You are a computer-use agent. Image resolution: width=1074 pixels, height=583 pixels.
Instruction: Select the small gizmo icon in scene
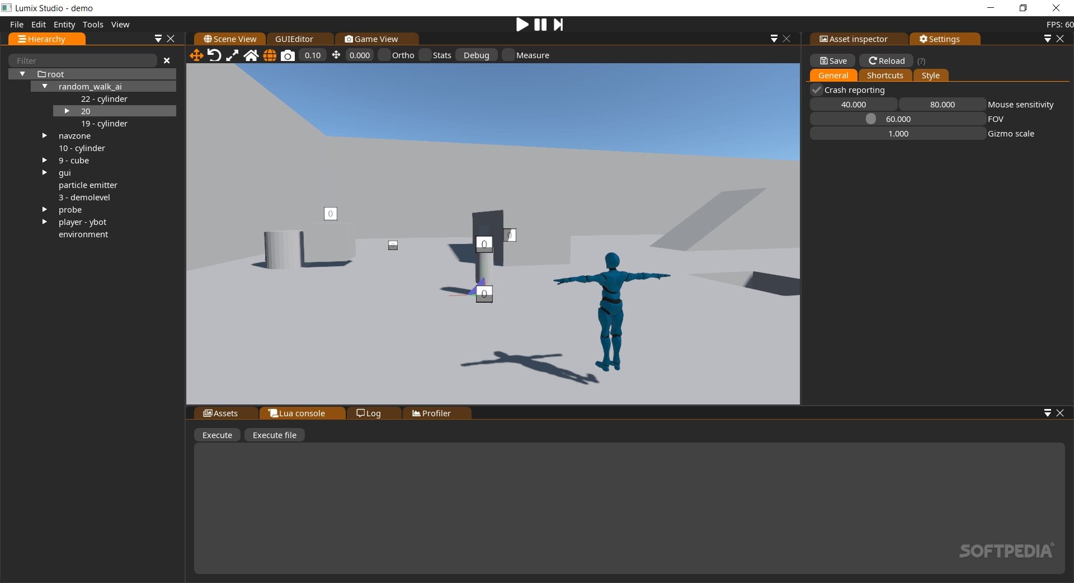pos(393,245)
